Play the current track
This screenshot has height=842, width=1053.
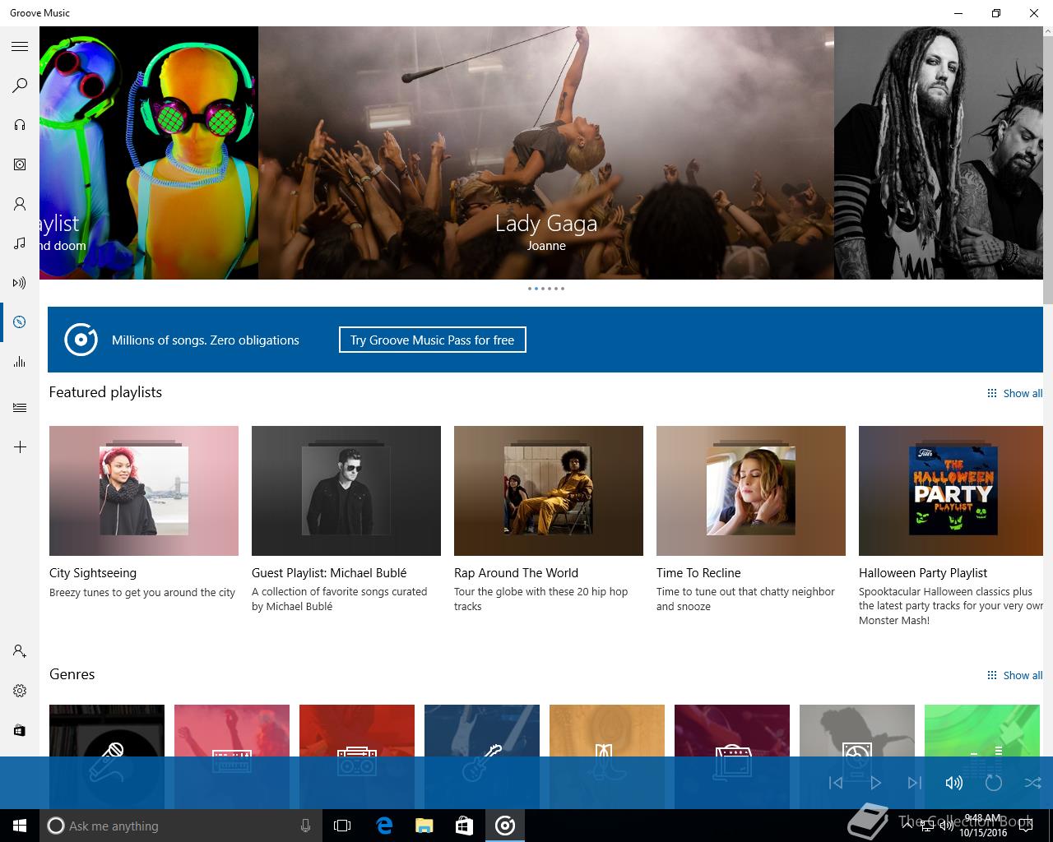pyautogui.click(x=875, y=783)
